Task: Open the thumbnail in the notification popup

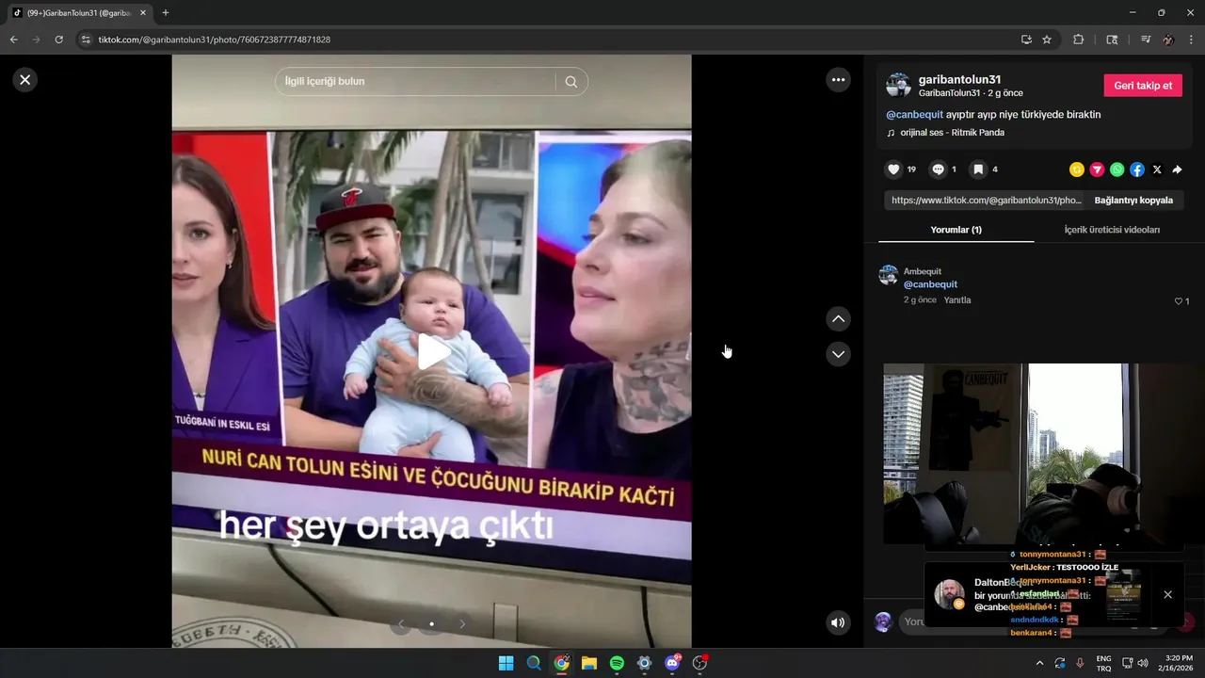Action: (x=1123, y=595)
